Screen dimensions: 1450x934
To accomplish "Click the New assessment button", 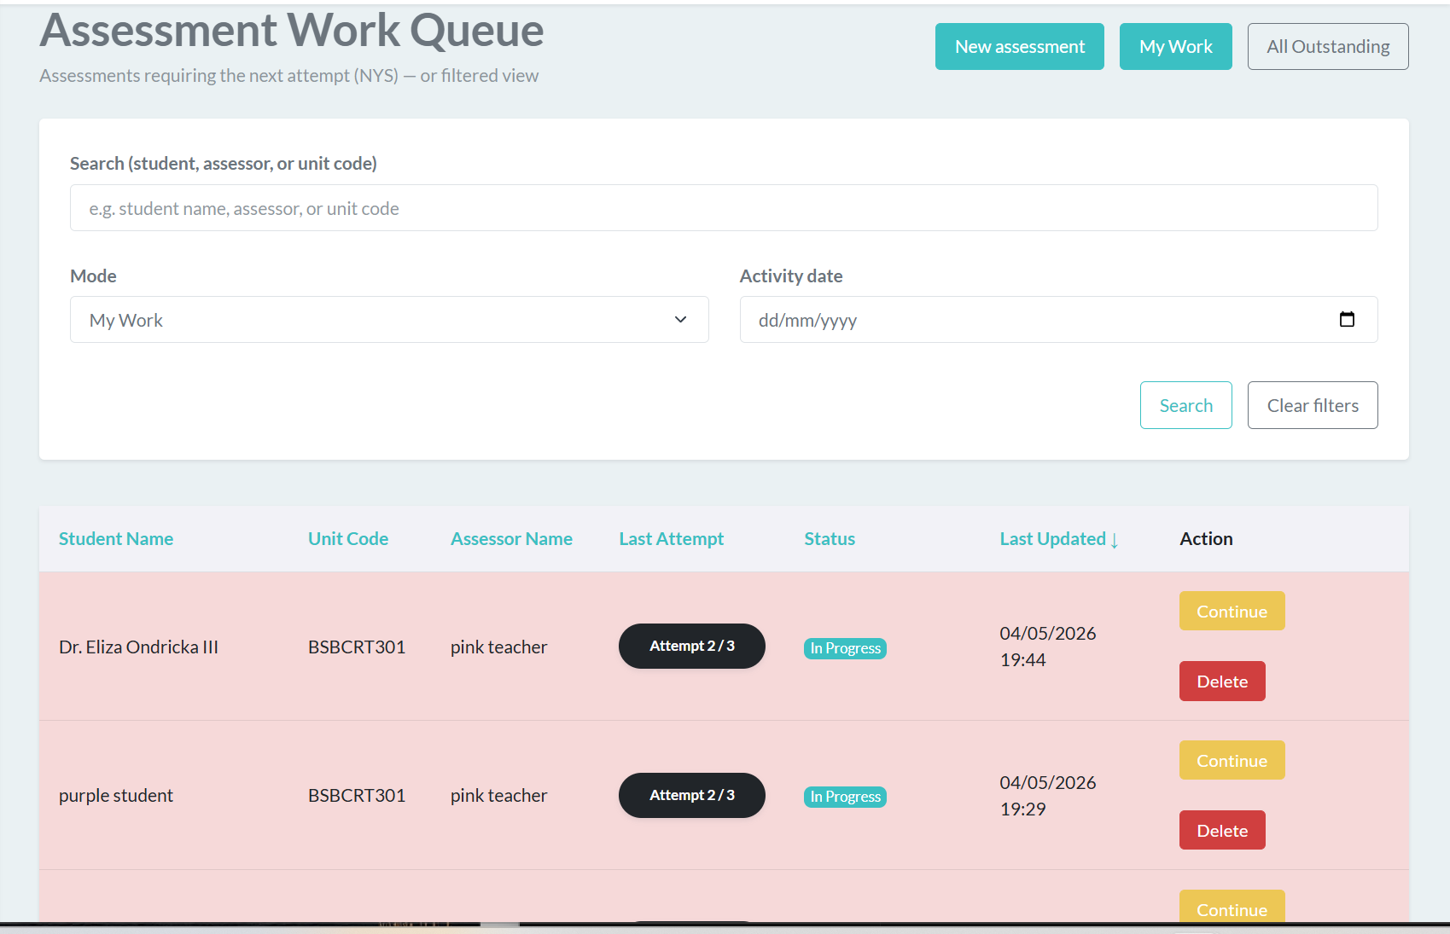I will point(1020,47).
